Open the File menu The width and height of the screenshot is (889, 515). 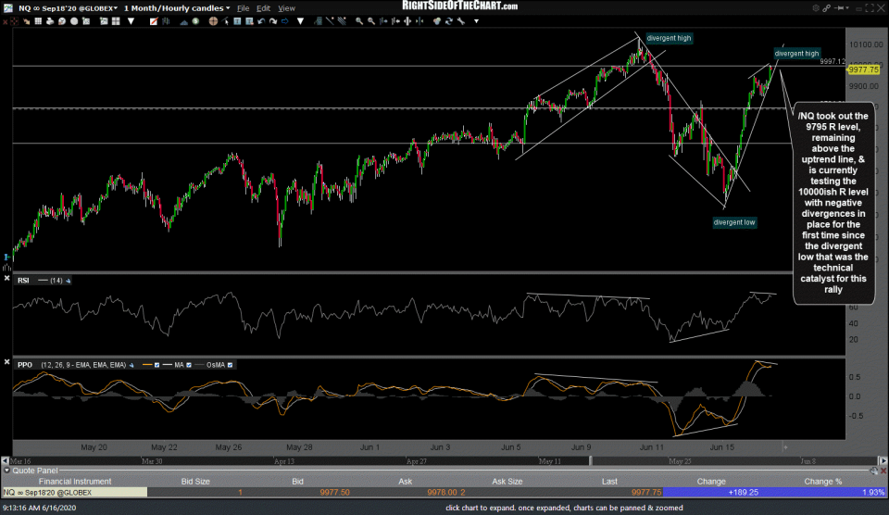pos(243,8)
